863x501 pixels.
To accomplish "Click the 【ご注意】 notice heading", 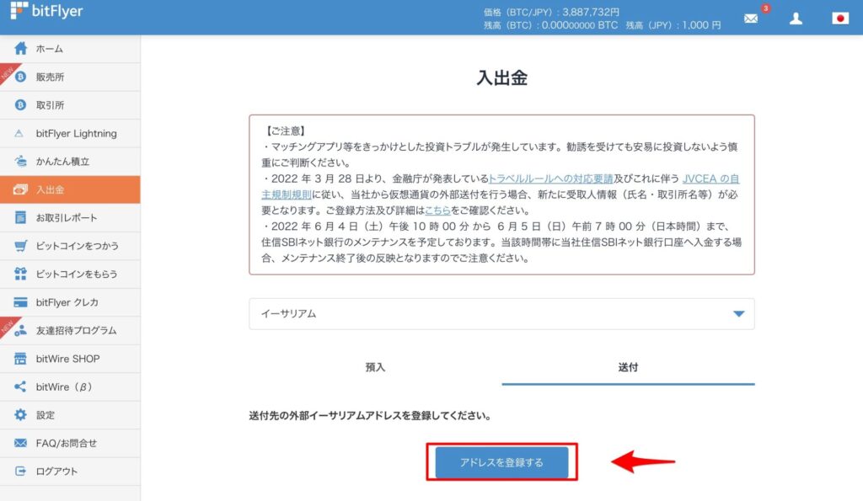I will pos(285,131).
